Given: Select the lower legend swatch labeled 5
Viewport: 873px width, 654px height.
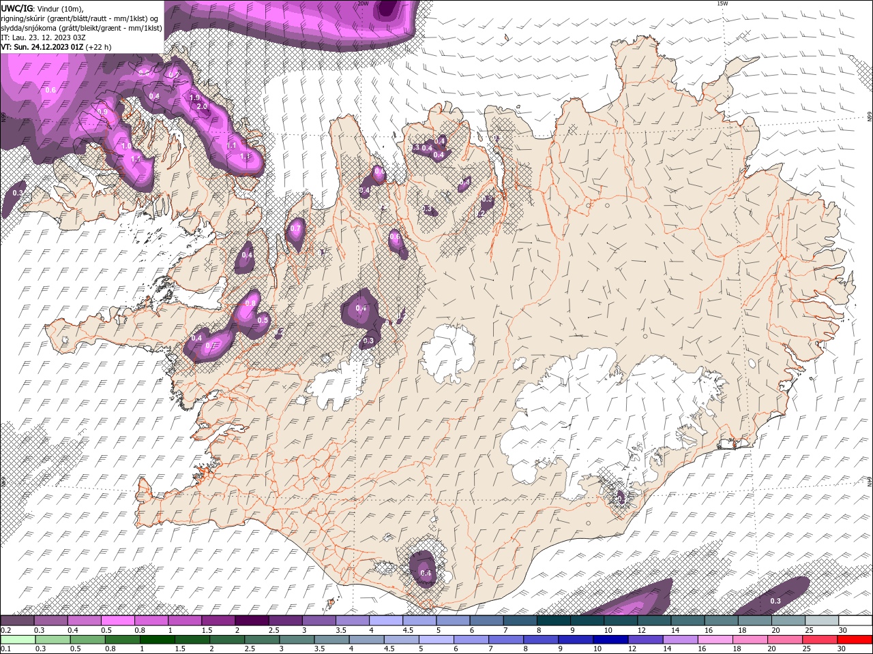Looking at the screenshot, I should tap(436, 640).
